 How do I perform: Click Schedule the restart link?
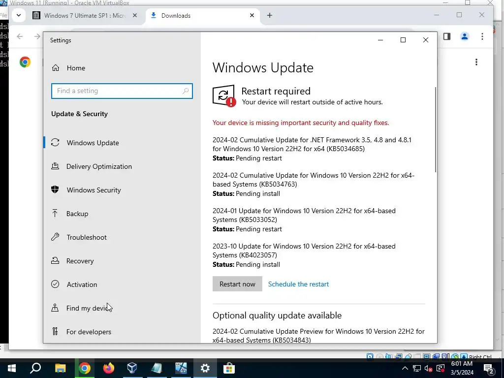pos(298,284)
